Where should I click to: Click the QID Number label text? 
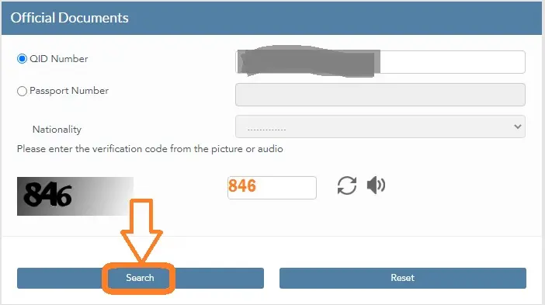point(59,59)
